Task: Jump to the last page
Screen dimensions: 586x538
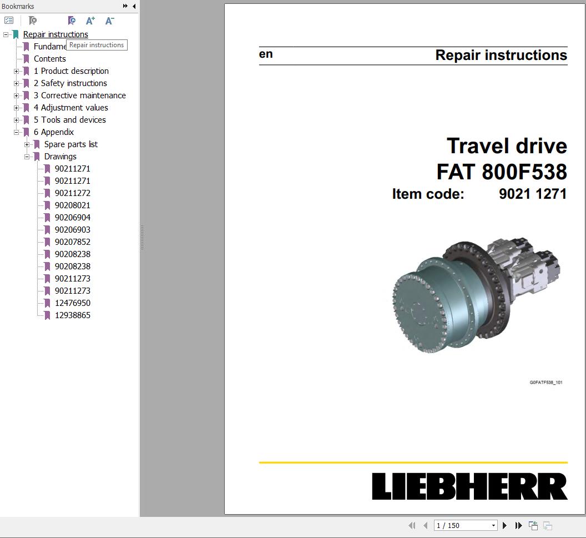Action: tap(518, 526)
